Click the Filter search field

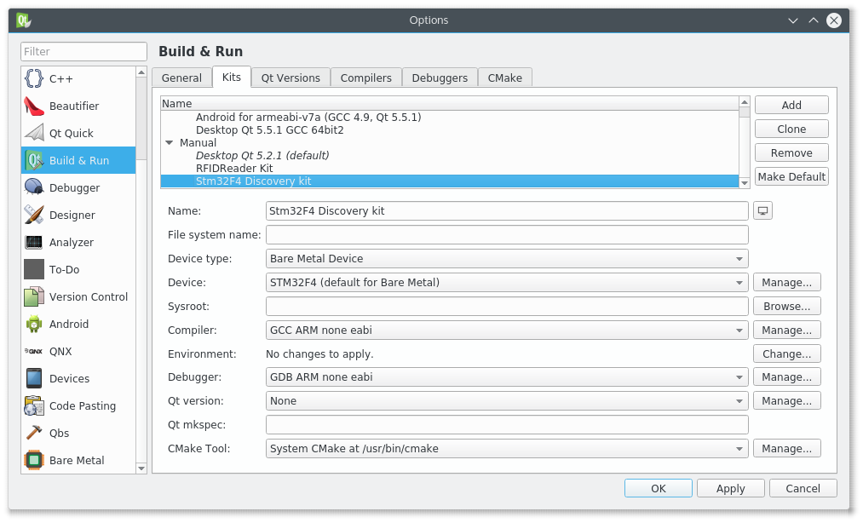[83, 52]
